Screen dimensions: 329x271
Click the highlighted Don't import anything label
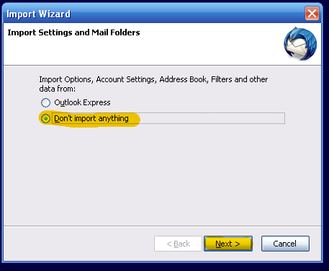pyautogui.click(x=91, y=118)
